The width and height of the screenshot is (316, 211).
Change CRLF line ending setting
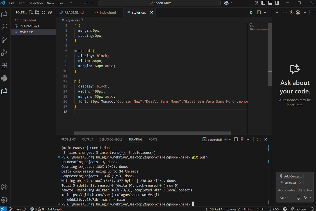[x=260, y=209]
